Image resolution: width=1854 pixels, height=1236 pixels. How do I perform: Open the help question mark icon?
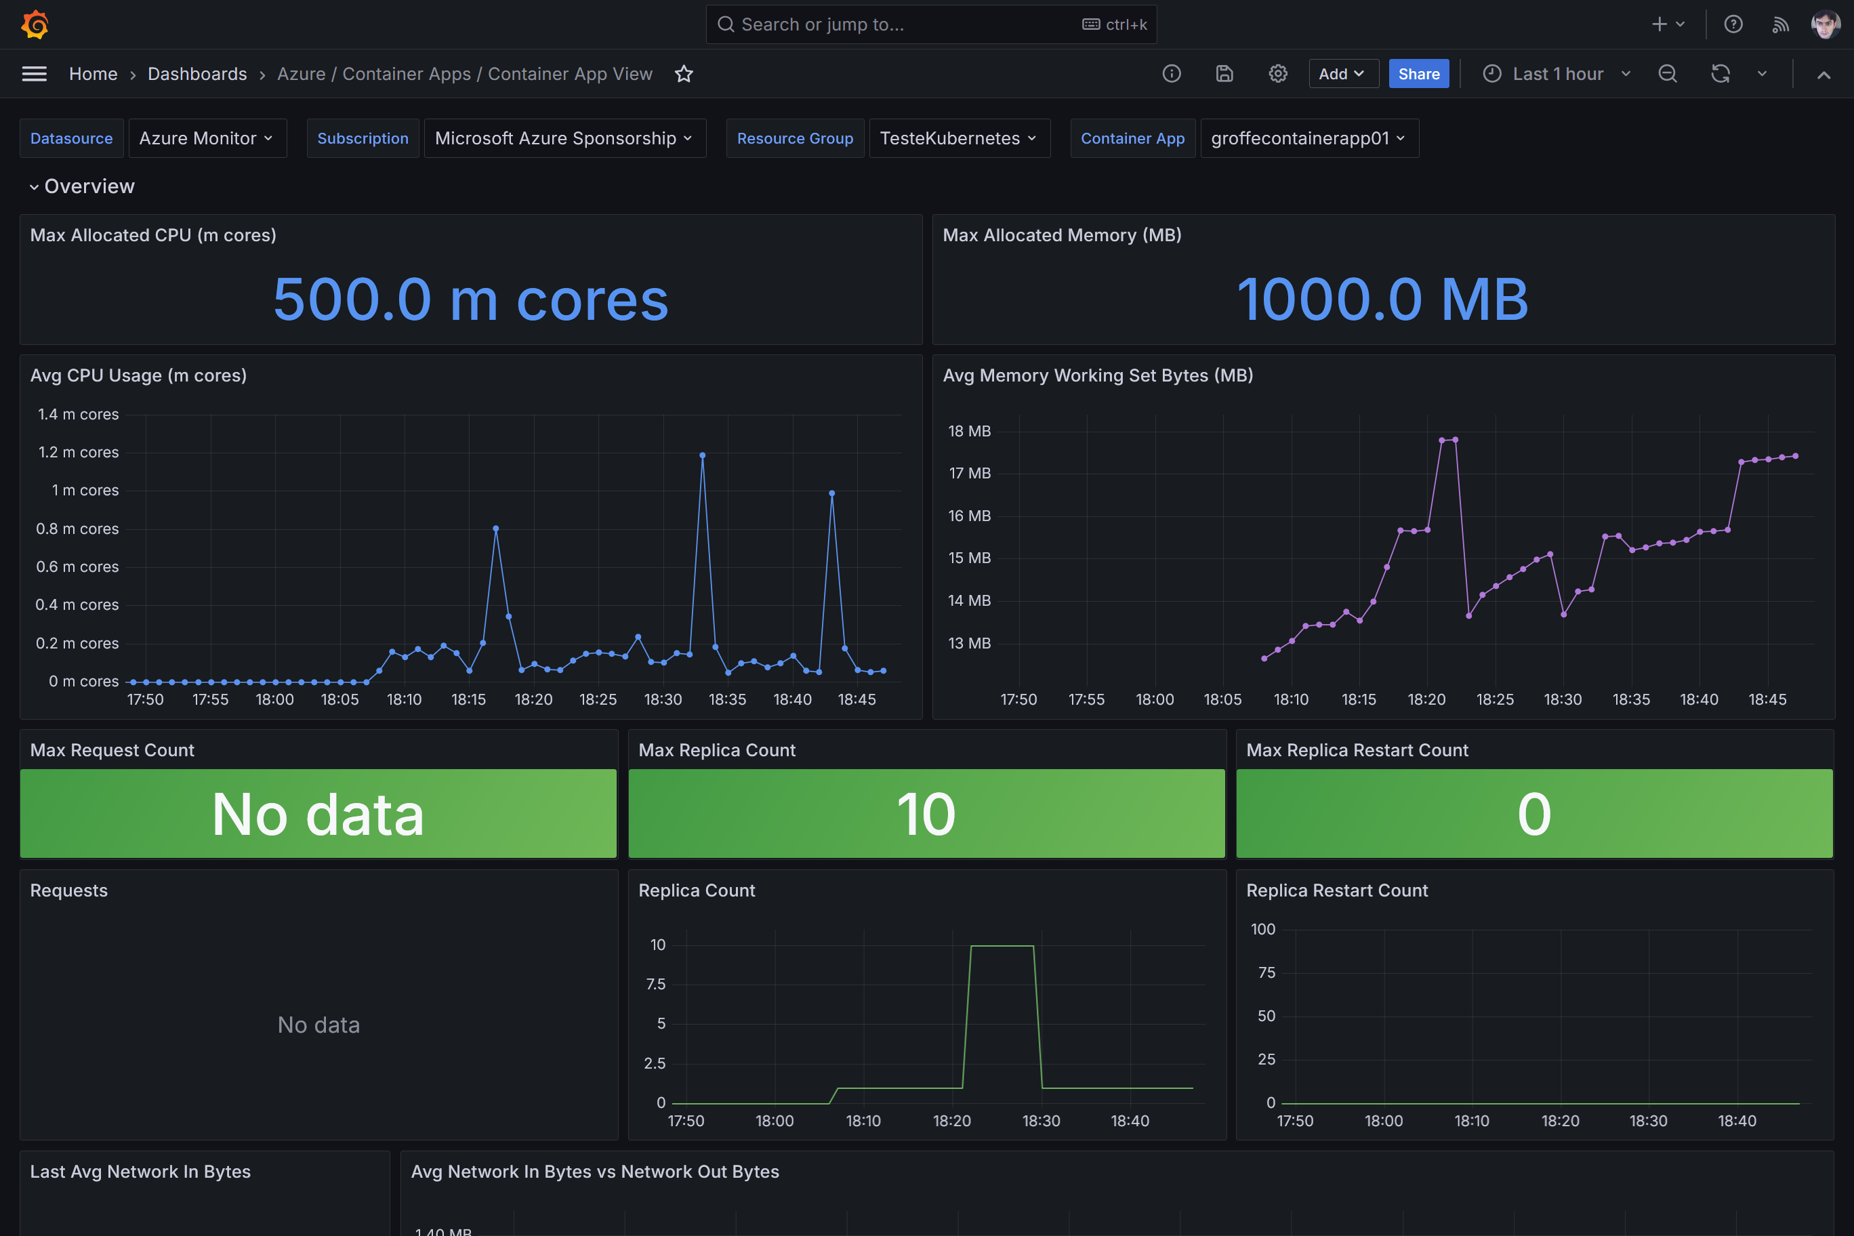click(x=1733, y=24)
